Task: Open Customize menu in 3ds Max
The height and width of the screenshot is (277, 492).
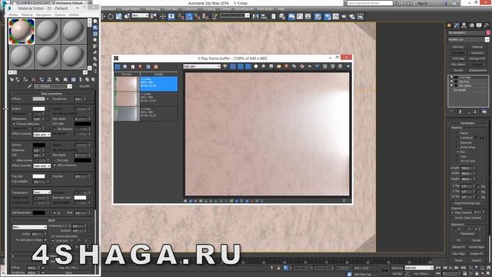Action: pyautogui.click(x=190, y=9)
